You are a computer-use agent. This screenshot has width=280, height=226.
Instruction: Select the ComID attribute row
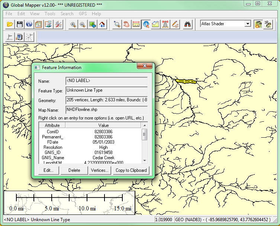pos(90,132)
